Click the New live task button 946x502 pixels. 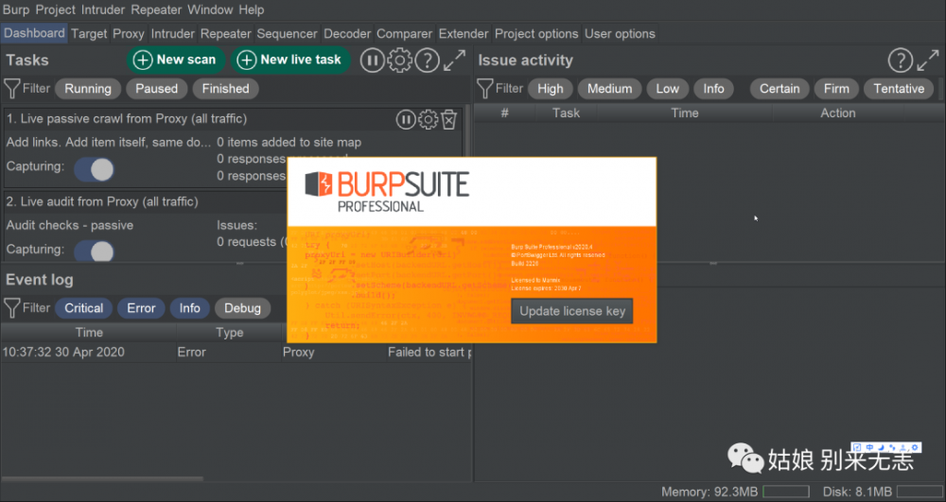pos(290,60)
